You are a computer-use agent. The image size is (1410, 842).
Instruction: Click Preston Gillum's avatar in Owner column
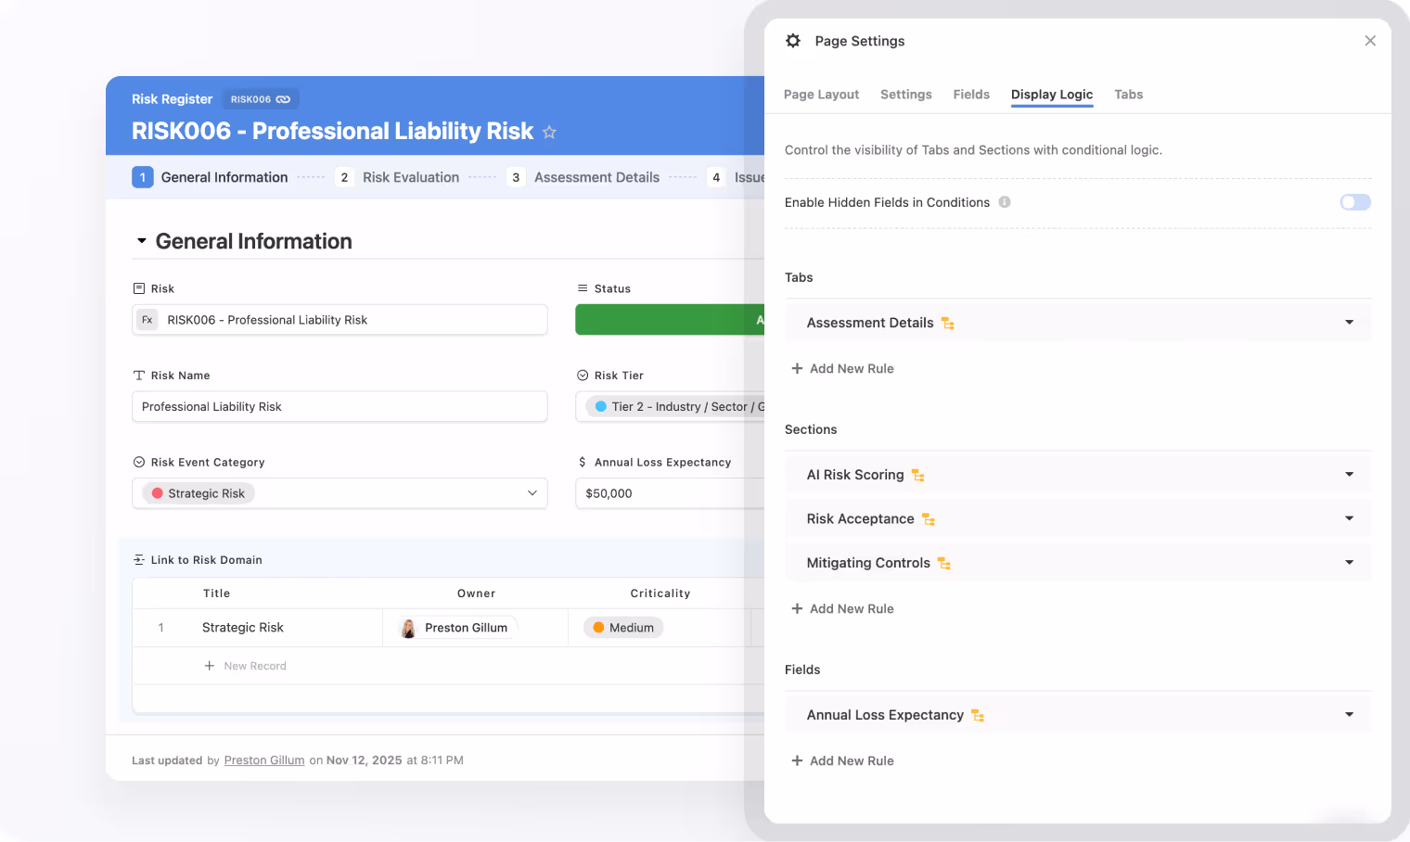click(408, 628)
